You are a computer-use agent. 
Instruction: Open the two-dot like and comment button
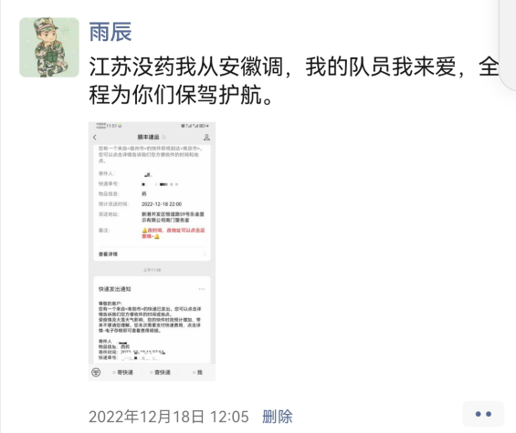pos(483,414)
